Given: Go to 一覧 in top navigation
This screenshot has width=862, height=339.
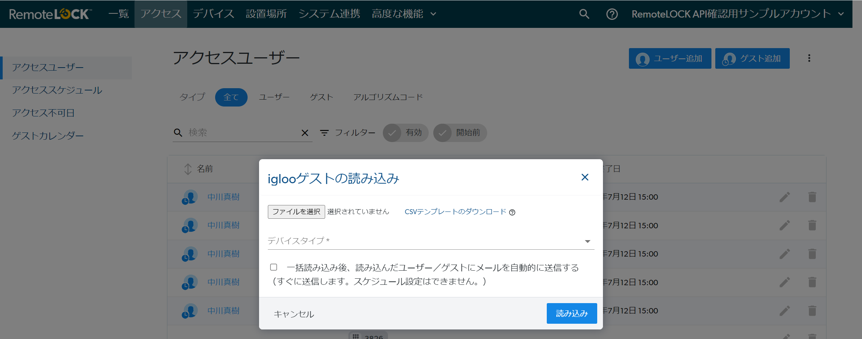Looking at the screenshot, I should pos(118,14).
